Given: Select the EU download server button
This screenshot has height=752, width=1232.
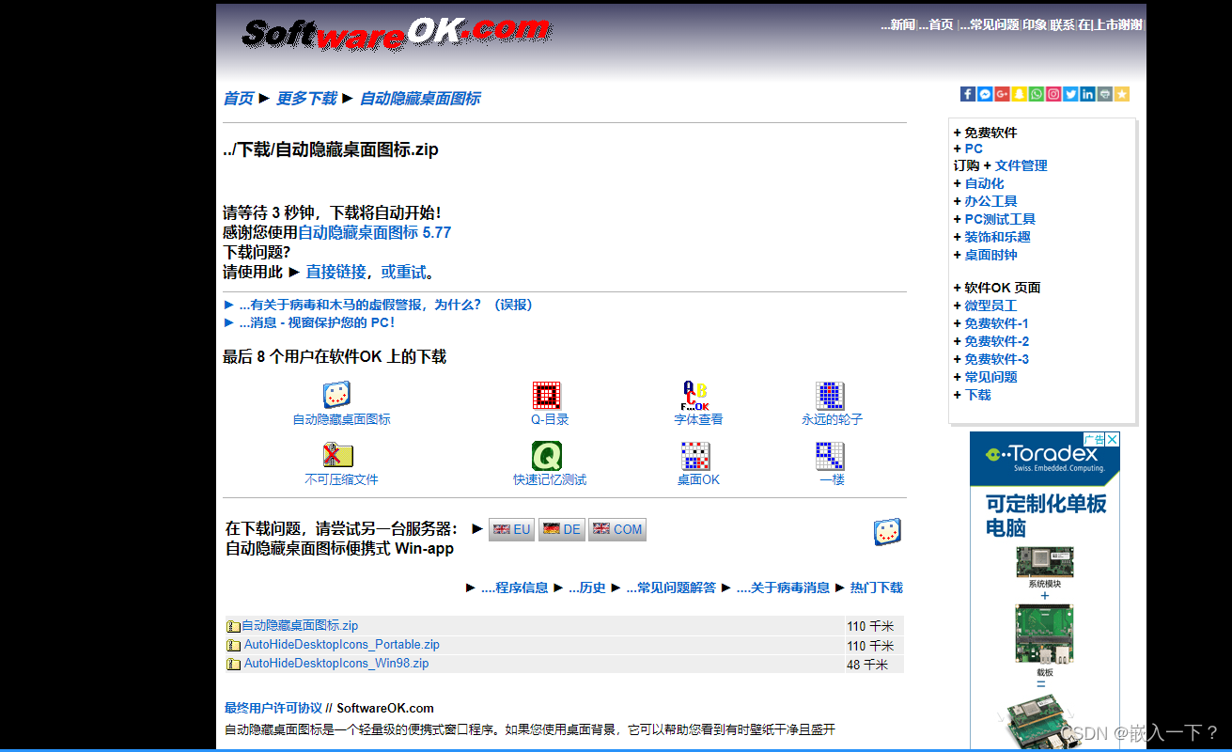Looking at the screenshot, I should tap(511, 529).
